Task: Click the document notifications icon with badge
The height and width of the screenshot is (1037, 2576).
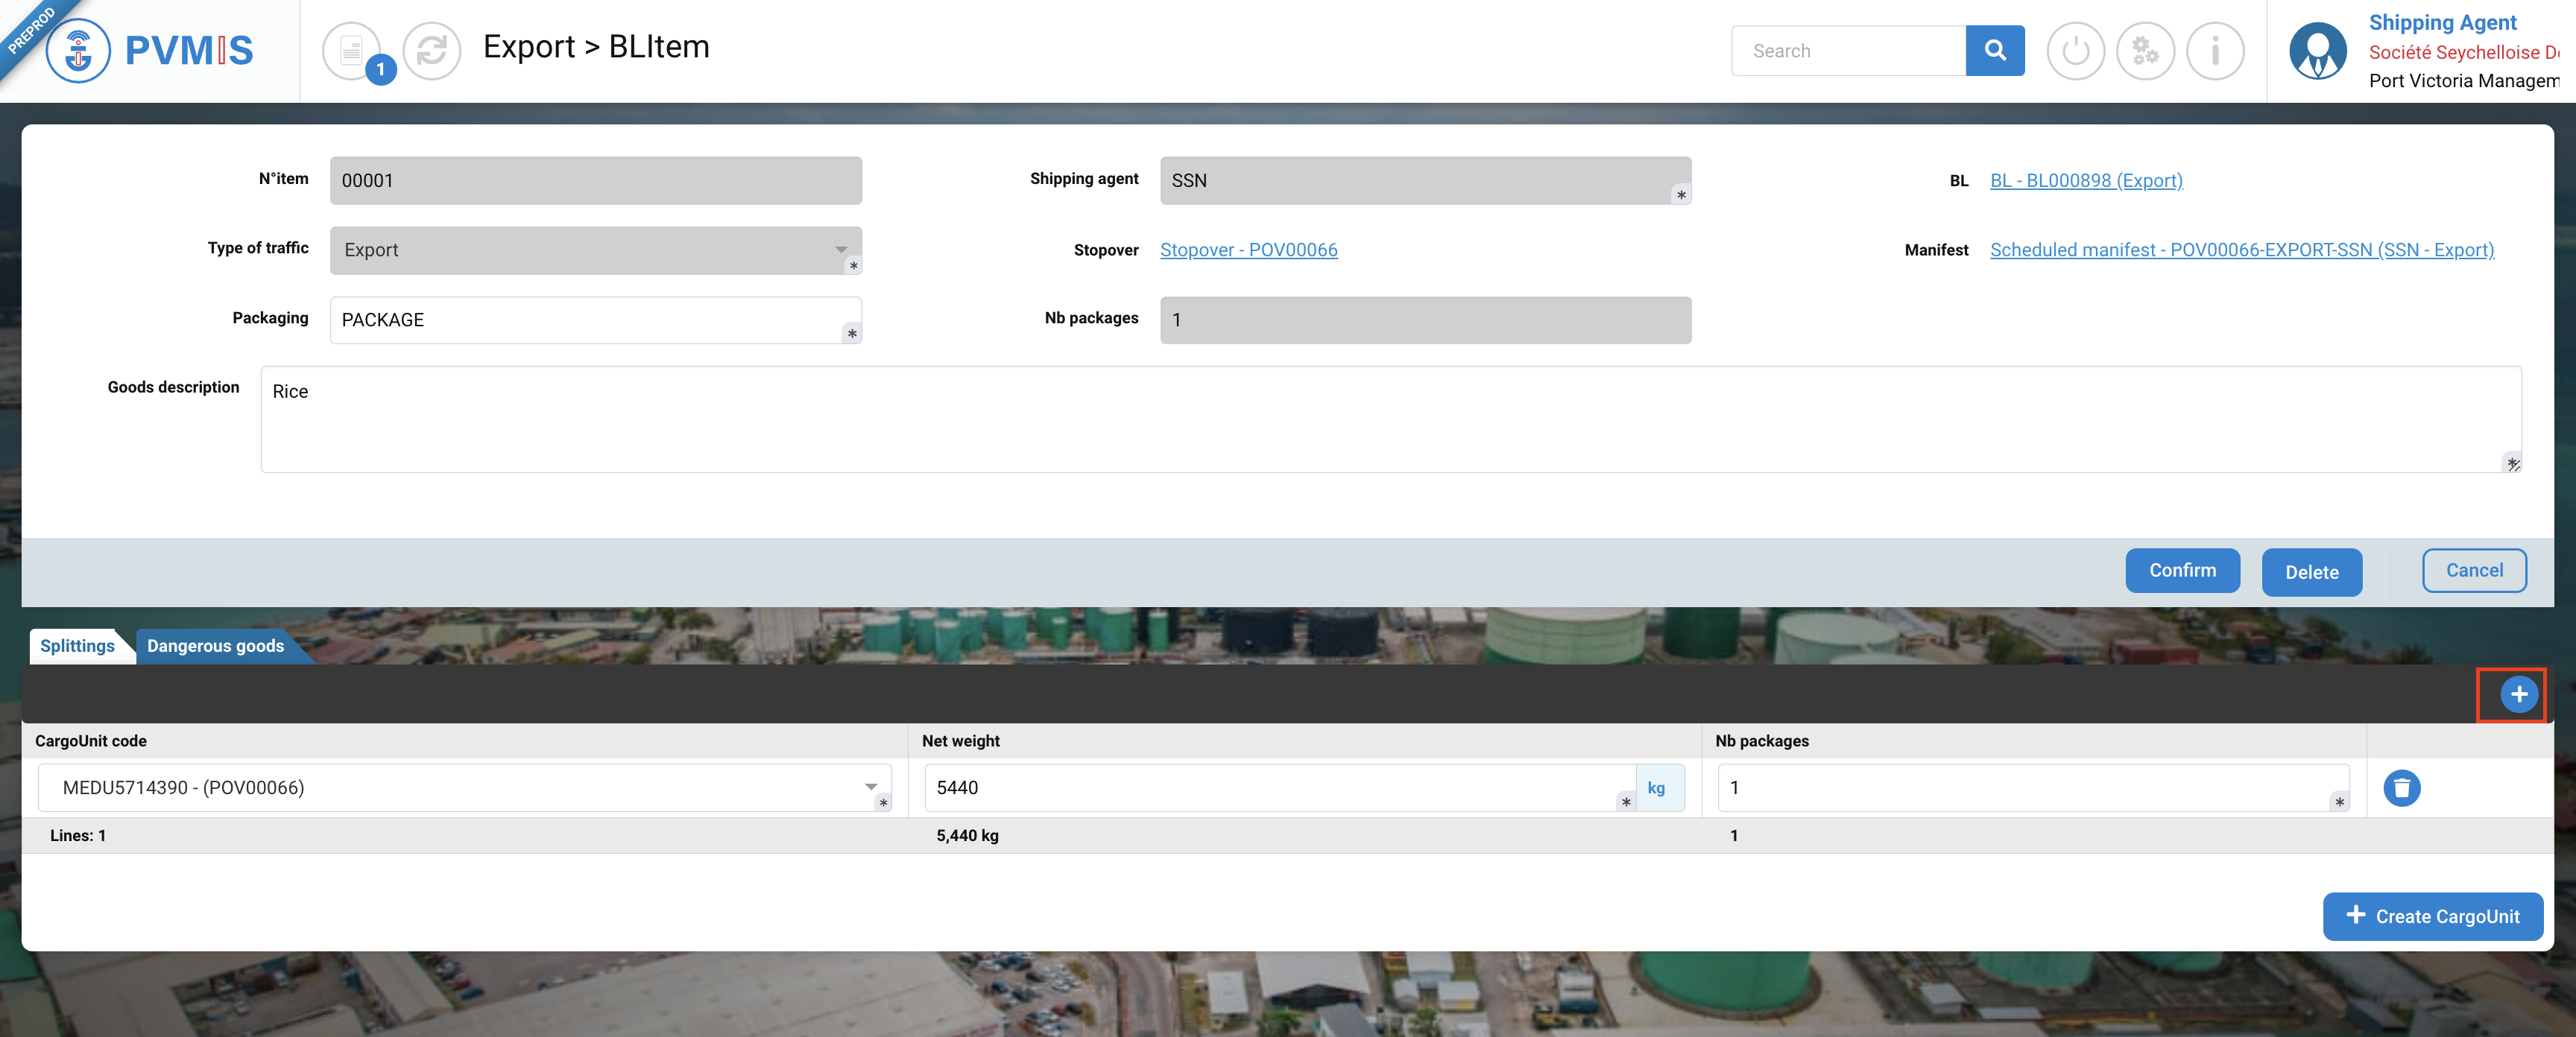Action: click(352, 50)
